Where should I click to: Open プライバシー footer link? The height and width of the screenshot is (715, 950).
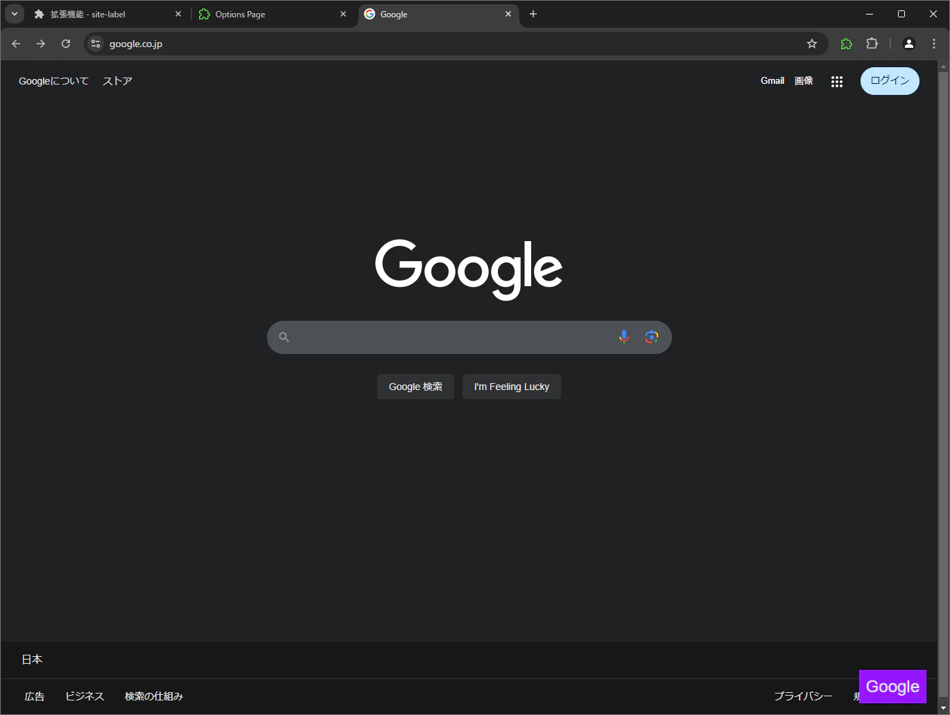[803, 696]
